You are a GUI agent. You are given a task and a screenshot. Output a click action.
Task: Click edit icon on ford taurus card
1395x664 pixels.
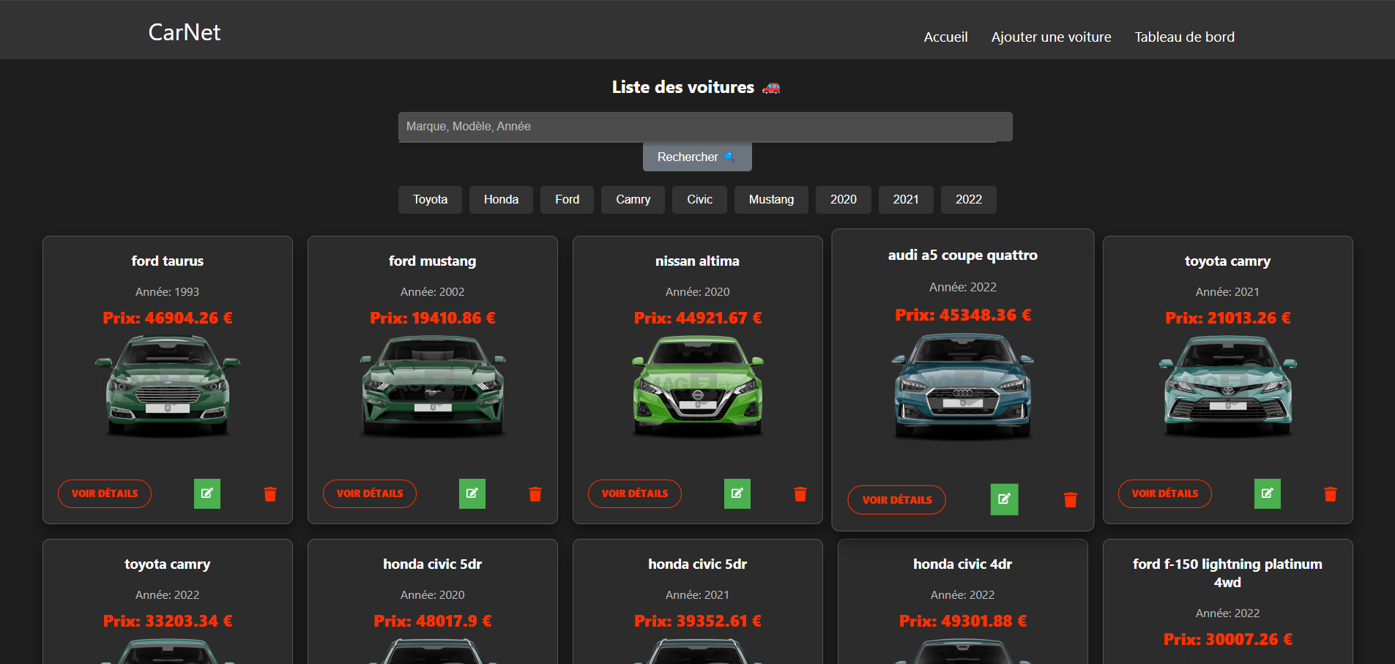tap(207, 493)
